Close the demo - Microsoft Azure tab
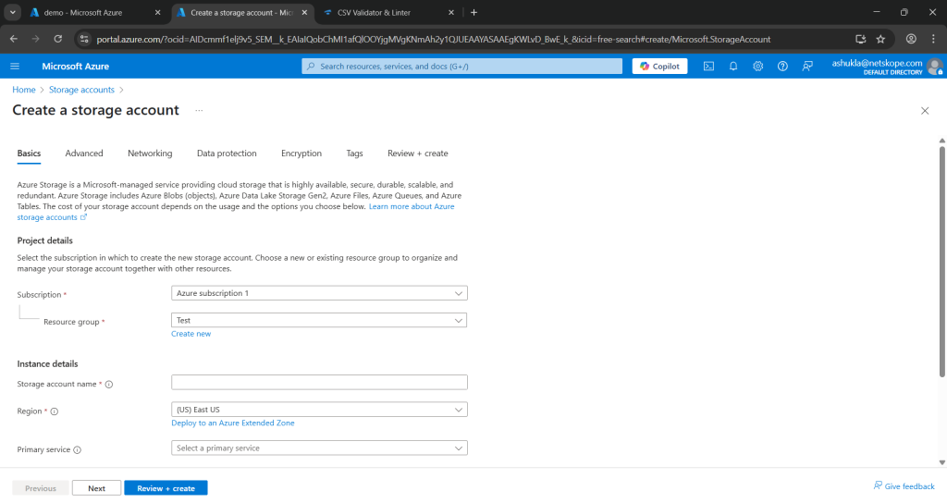The width and height of the screenshot is (947, 503). [157, 13]
